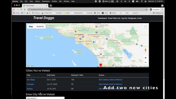Open the Dashboard nav link
176x99 pixels.
(x=102, y=18)
